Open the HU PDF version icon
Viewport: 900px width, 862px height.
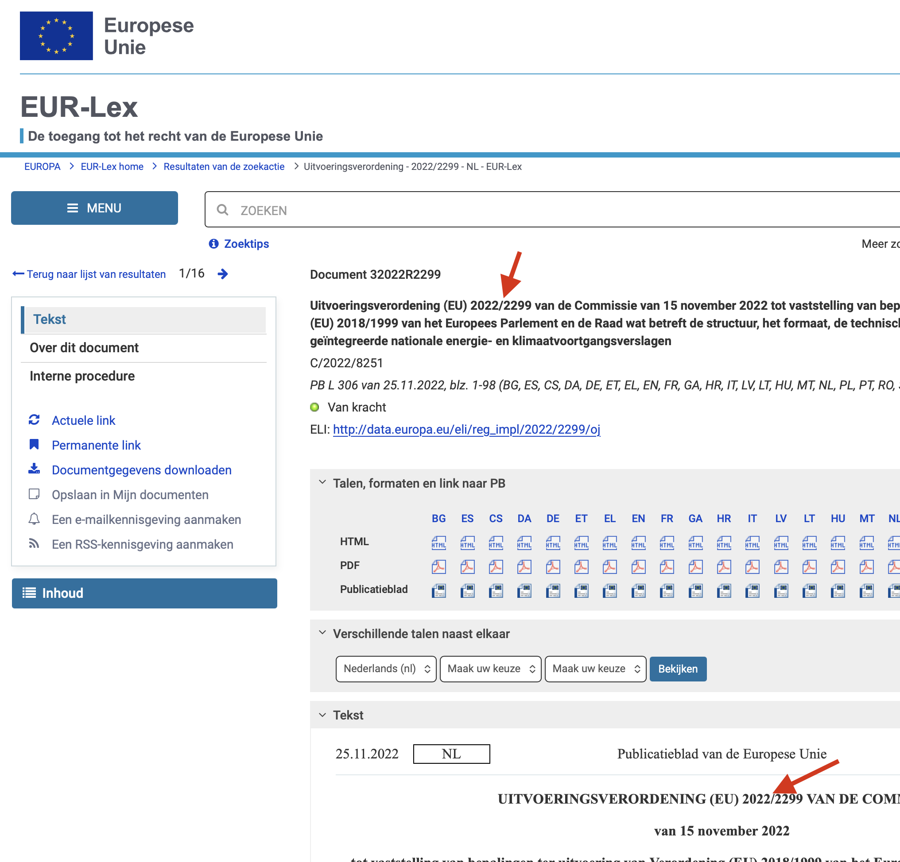838,567
